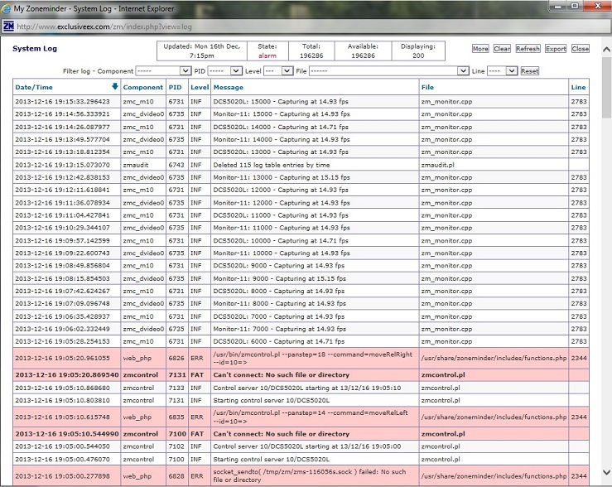Sort by Date/Time column header
Screen dimensions: 612x487
click(x=34, y=88)
